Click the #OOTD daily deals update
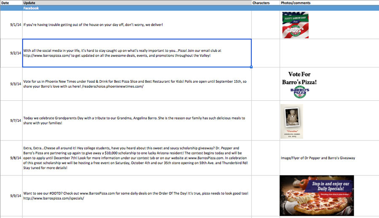379x218 pixels. (137, 196)
